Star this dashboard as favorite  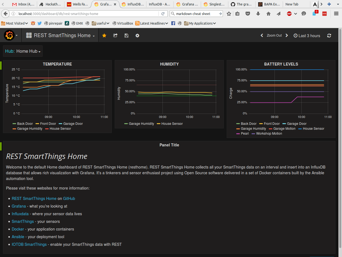pyautogui.click(x=104, y=36)
